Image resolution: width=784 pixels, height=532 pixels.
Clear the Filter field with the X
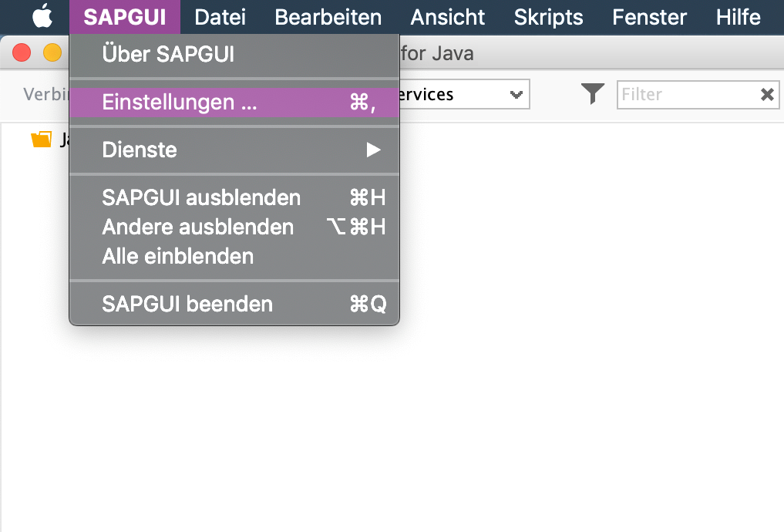(x=767, y=95)
